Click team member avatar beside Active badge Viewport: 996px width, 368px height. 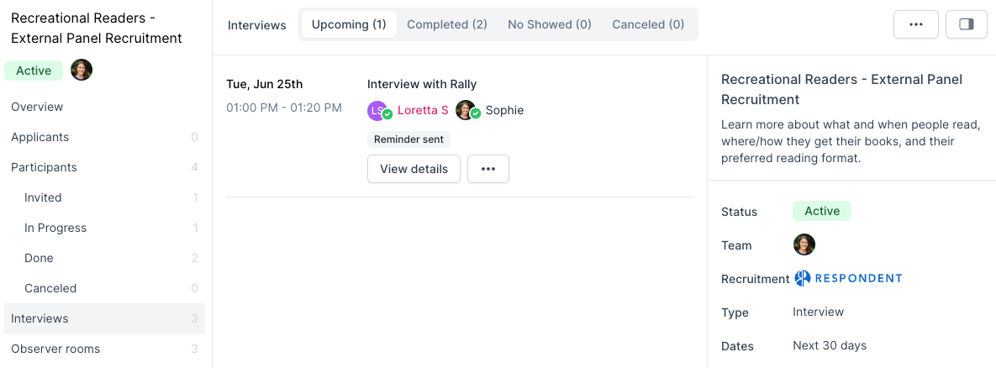pyautogui.click(x=82, y=71)
